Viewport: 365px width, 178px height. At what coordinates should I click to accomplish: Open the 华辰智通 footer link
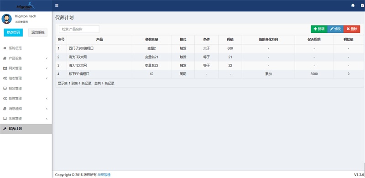104,174
